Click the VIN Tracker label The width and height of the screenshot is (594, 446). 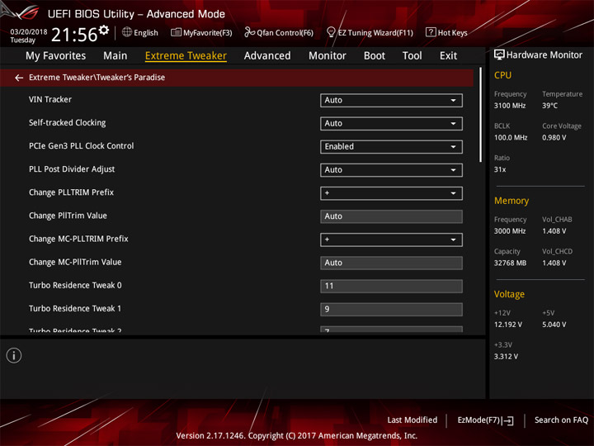click(x=50, y=99)
